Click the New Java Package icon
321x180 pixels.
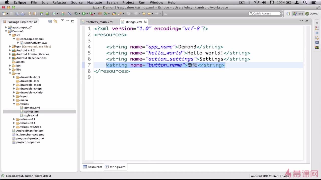(x=100, y=13)
